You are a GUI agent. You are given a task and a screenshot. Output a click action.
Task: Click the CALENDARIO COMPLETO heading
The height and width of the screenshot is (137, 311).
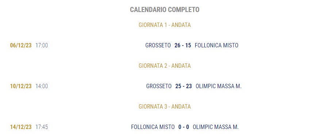click(165, 9)
